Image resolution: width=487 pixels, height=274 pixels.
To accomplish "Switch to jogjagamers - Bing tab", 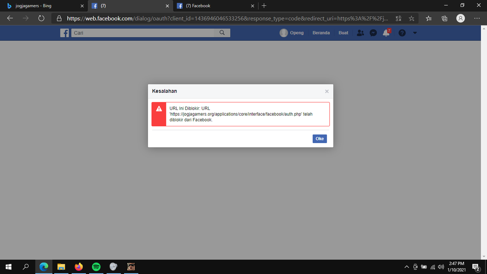I will tap(45, 6).
